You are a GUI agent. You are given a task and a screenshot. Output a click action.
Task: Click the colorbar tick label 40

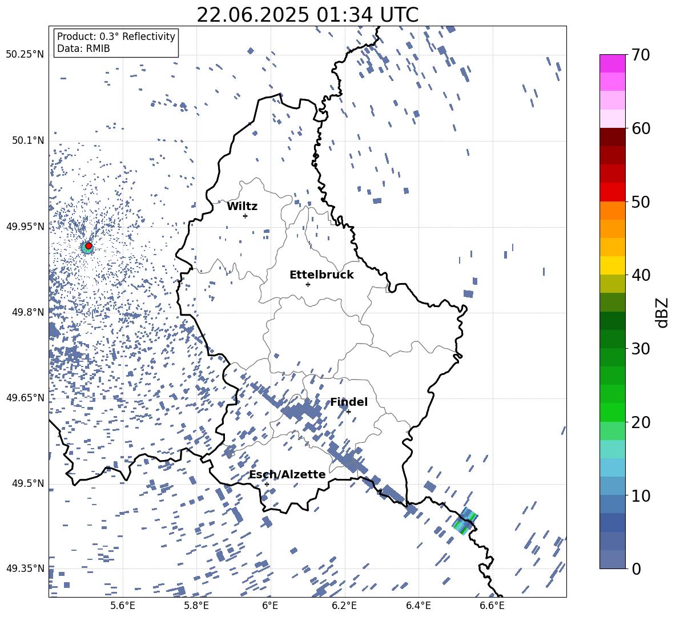coord(641,275)
